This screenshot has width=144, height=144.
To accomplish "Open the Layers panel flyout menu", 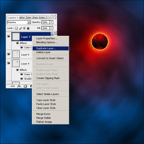I will (x=55, y=18).
